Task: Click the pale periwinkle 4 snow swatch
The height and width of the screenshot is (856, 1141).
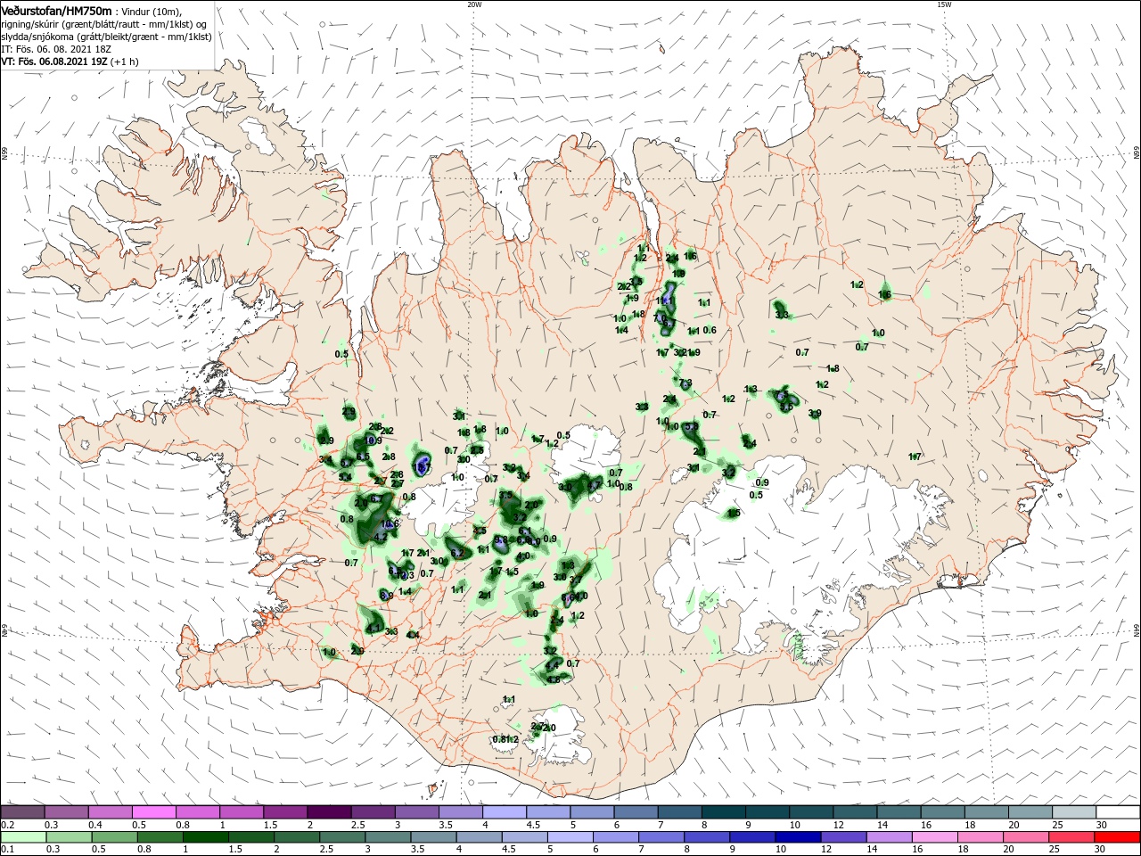Action: [505, 812]
